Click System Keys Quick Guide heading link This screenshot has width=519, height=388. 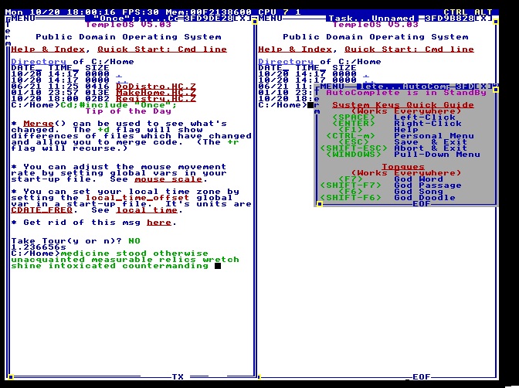coord(403,105)
